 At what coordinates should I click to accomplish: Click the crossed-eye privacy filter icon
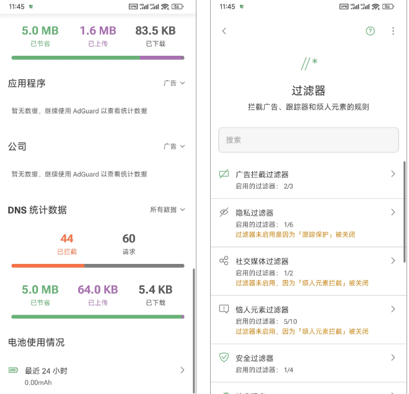coord(224,212)
